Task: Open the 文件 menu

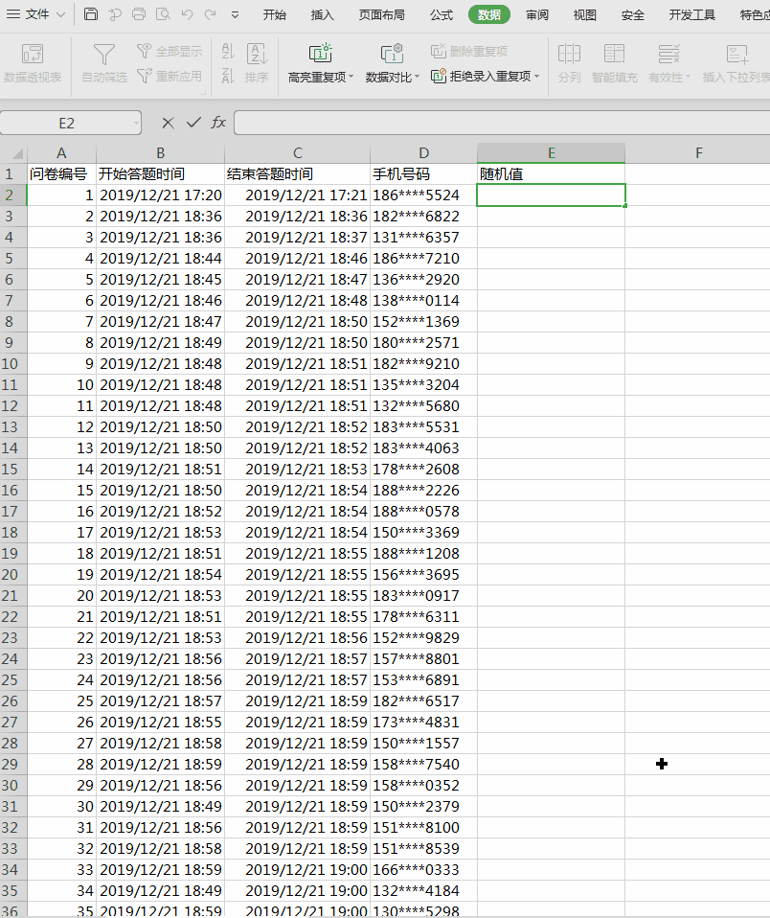Action: [35, 14]
